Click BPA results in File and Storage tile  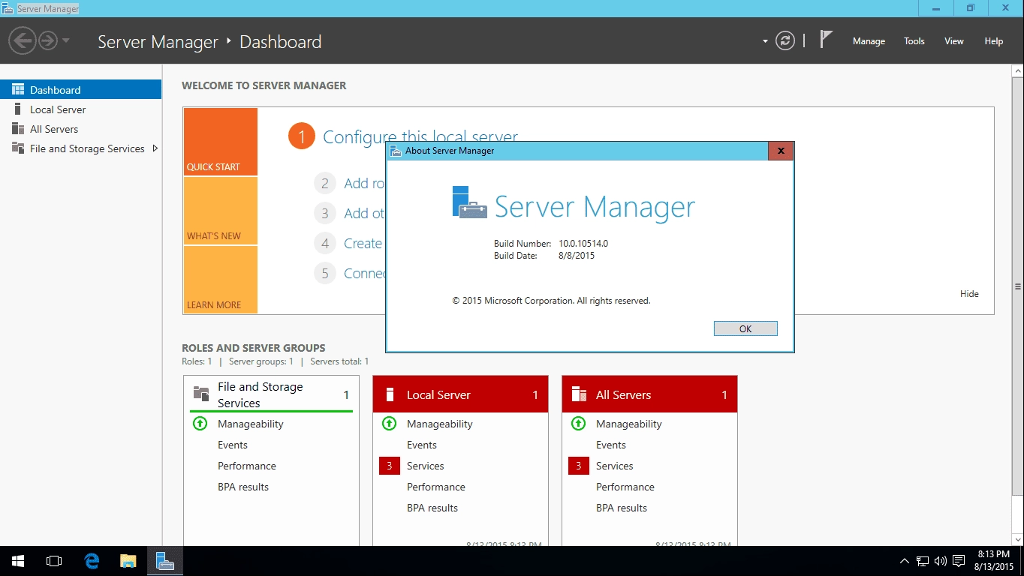[x=243, y=487]
